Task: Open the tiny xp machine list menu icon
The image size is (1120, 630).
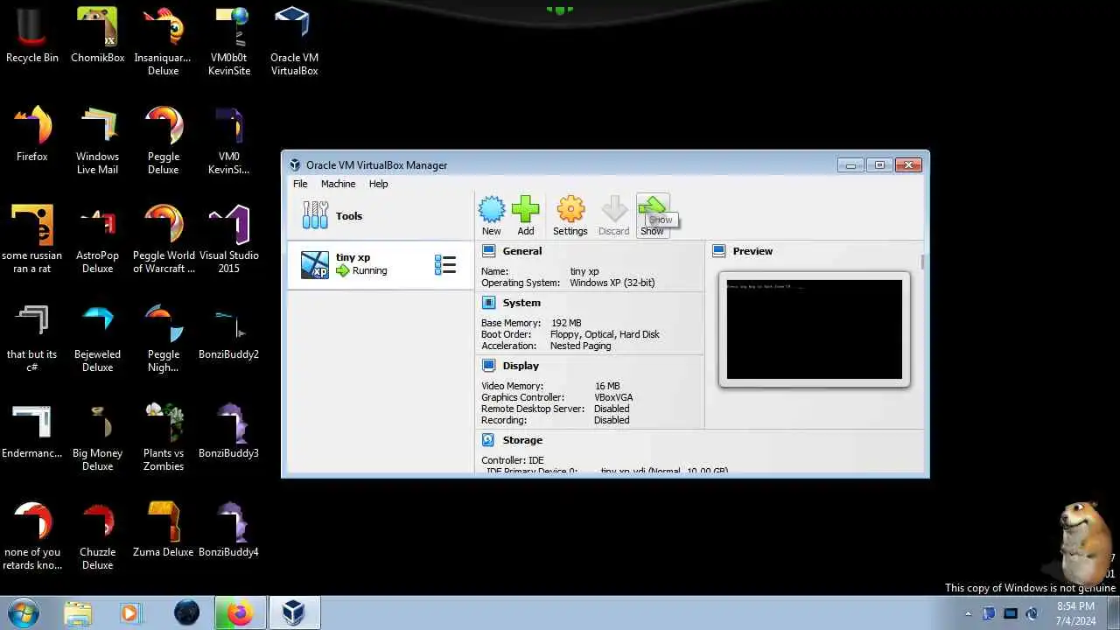Action: click(x=445, y=264)
